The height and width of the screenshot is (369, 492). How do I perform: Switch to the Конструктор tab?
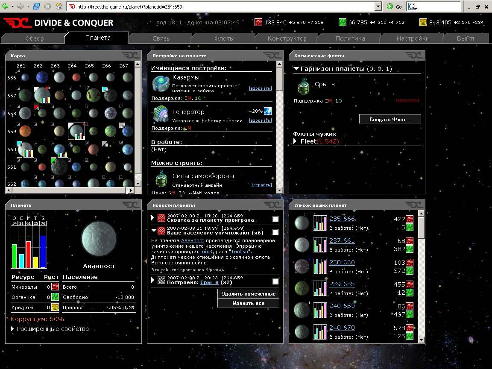287,38
